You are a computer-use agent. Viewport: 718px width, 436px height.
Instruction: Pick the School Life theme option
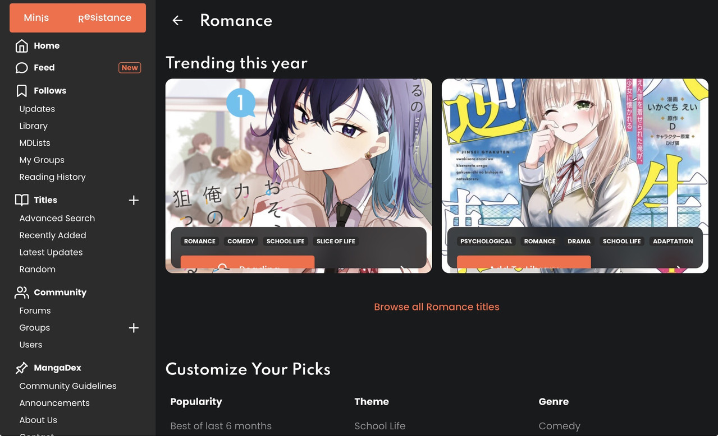click(x=380, y=426)
